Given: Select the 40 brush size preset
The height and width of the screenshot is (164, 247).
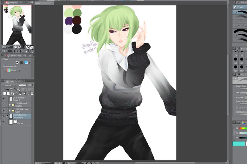Looking at the screenshot, I should (235, 60).
